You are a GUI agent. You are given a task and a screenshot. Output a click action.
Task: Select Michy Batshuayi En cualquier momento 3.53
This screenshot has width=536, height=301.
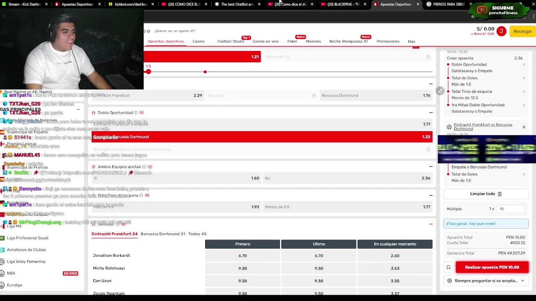395,268
